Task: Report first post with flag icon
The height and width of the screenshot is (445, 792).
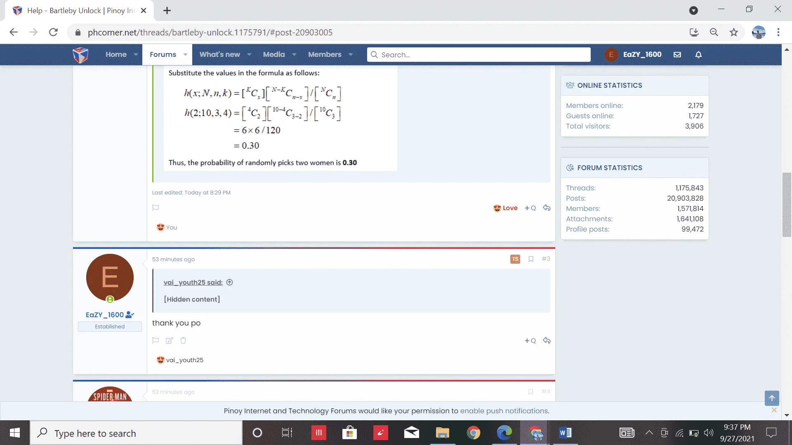Action: click(x=156, y=208)
